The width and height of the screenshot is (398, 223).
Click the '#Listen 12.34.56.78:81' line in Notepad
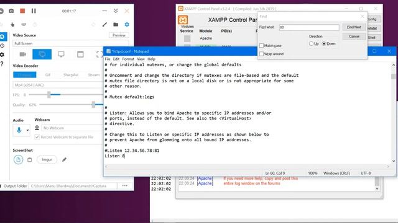[x=132, y=151]
